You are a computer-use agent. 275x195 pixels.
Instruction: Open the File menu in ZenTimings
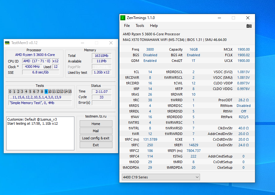tap(127, 26)
